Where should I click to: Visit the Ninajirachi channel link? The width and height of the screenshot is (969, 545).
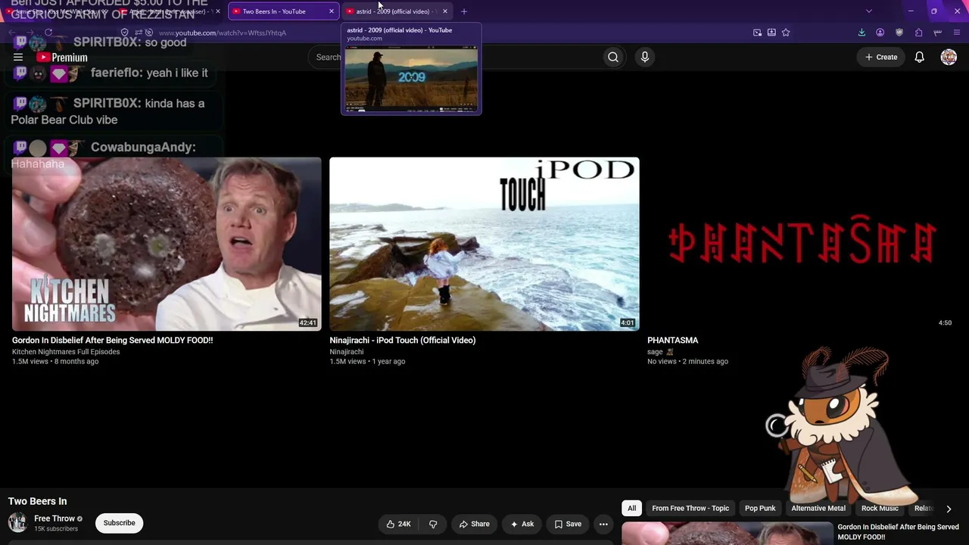coord(347,352)
